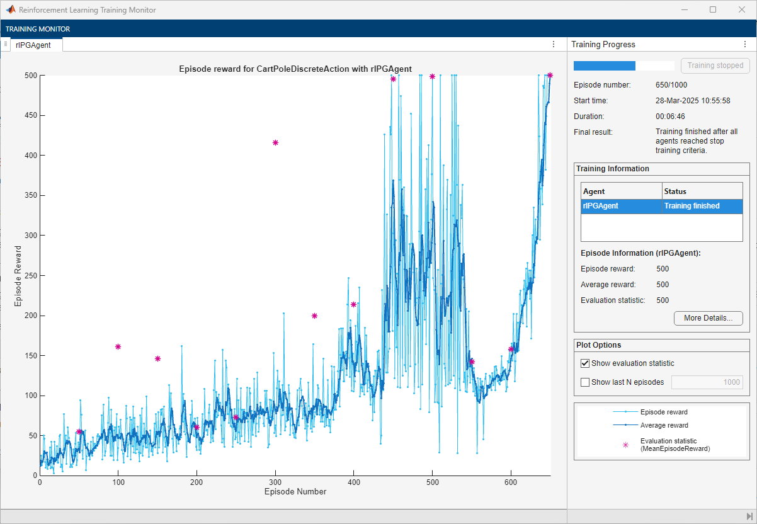
Task: Click the Average reward legend line icon
Action: coord(625,425)
